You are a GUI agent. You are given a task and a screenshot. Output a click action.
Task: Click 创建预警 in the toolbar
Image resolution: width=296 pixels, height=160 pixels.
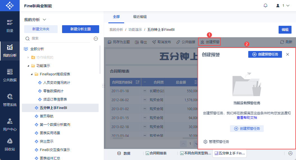pyautogui.click(x=210, y=42)
